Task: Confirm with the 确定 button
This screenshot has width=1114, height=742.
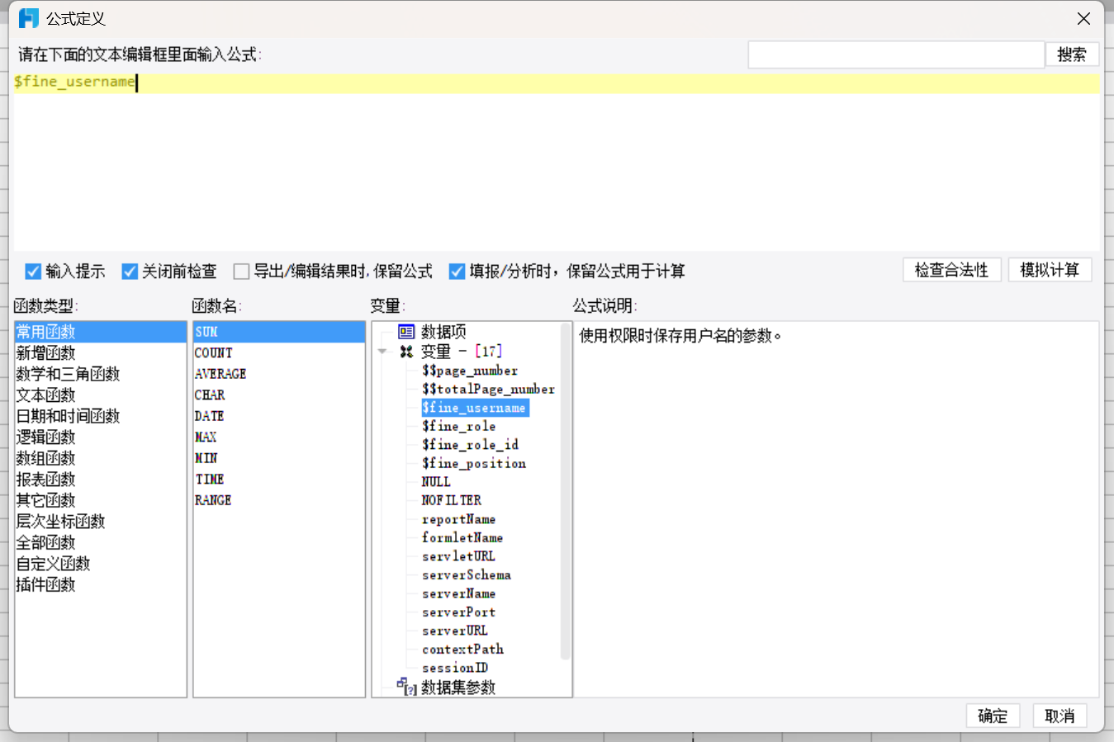Action: pyautogui.click(x=993, y=716)
